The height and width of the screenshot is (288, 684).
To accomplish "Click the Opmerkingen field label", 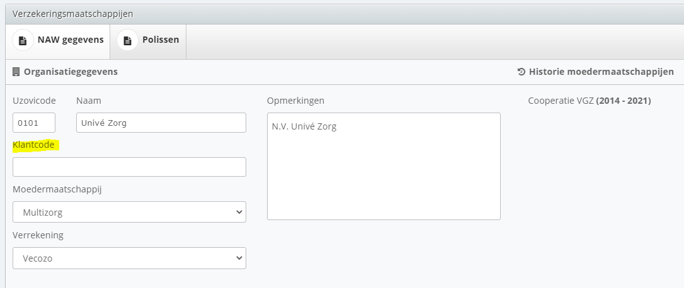I will point(295,101).
